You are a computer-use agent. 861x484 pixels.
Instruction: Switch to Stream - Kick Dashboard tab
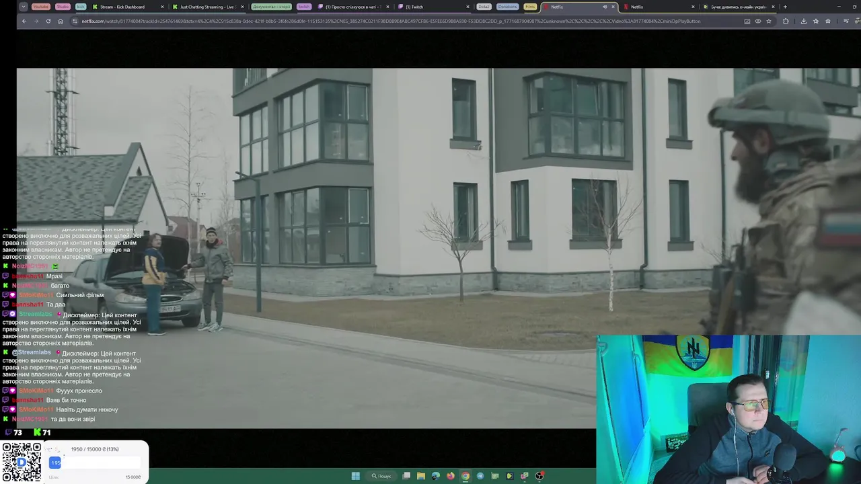pos(127,7)
